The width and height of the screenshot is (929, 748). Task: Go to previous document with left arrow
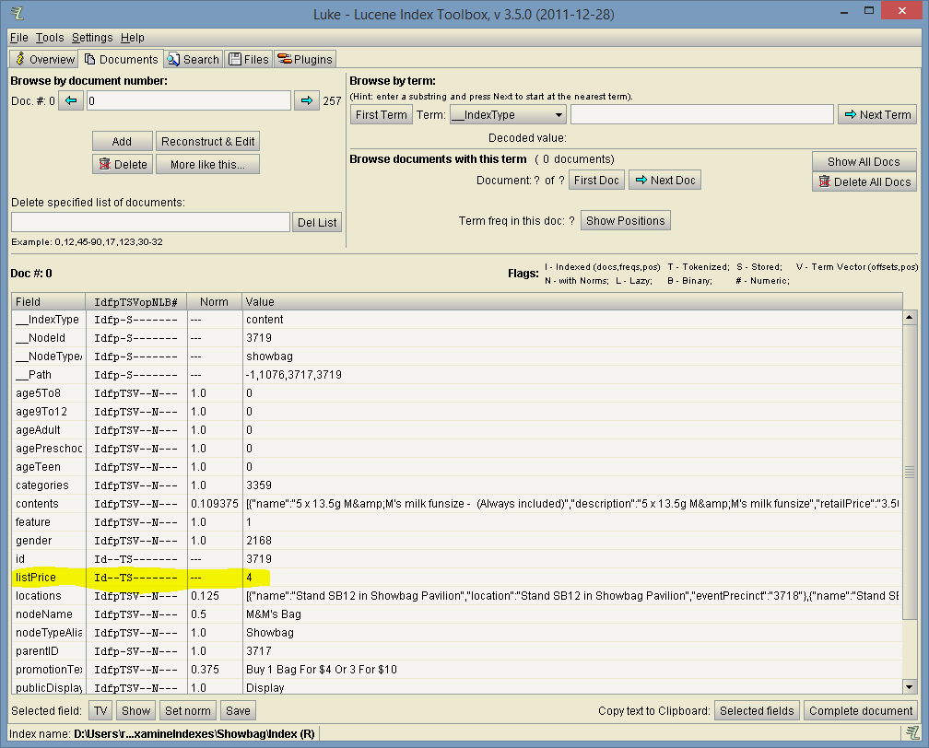(71, 100)
